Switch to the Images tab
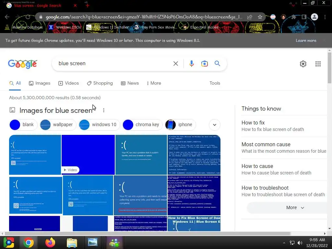 click(40, 83)
